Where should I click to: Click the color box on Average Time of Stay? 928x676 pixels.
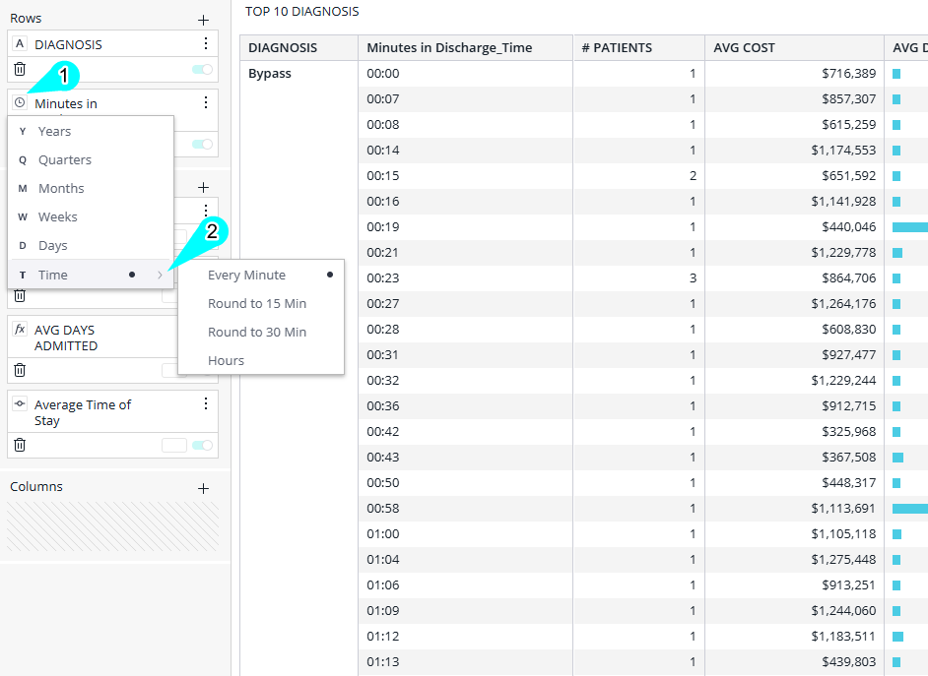point(174,445)
